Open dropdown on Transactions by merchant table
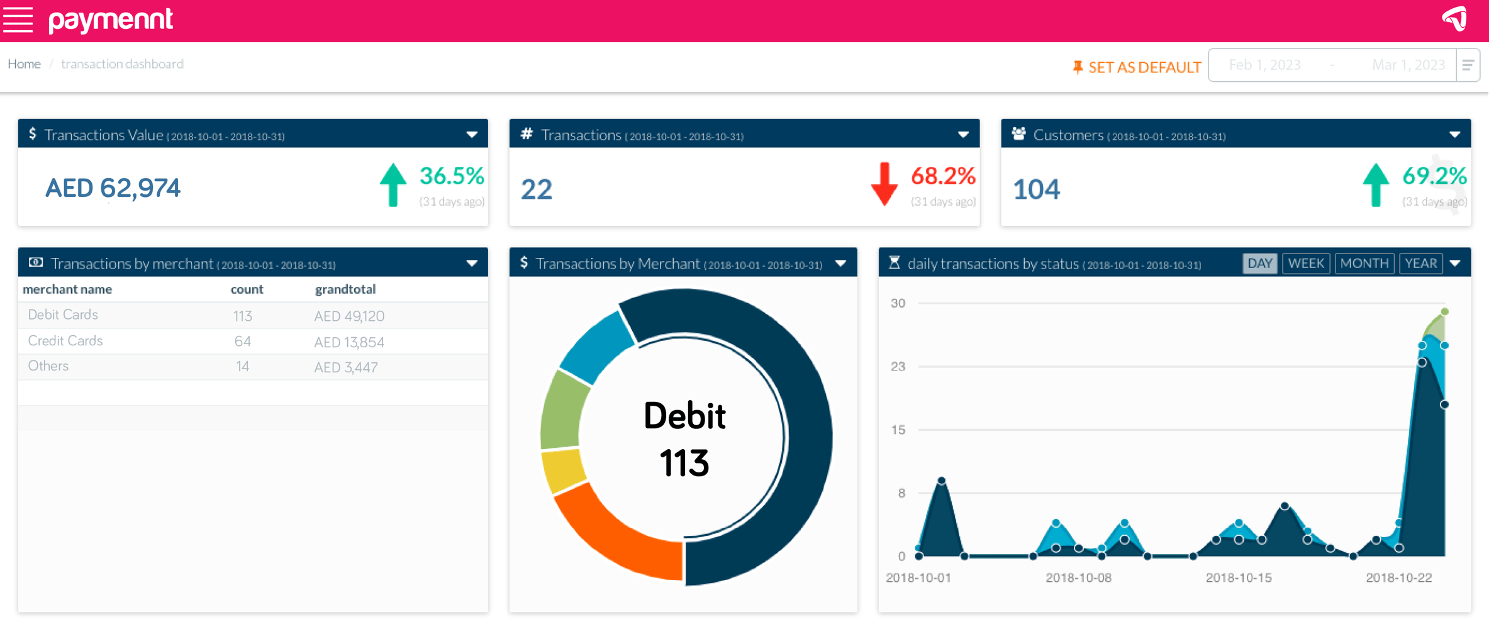The height and width of the screenshot is (629, 1489). pos(472,264)
